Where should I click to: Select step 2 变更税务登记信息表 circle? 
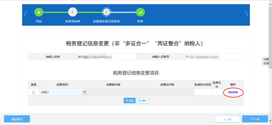[x=107, y=12]
